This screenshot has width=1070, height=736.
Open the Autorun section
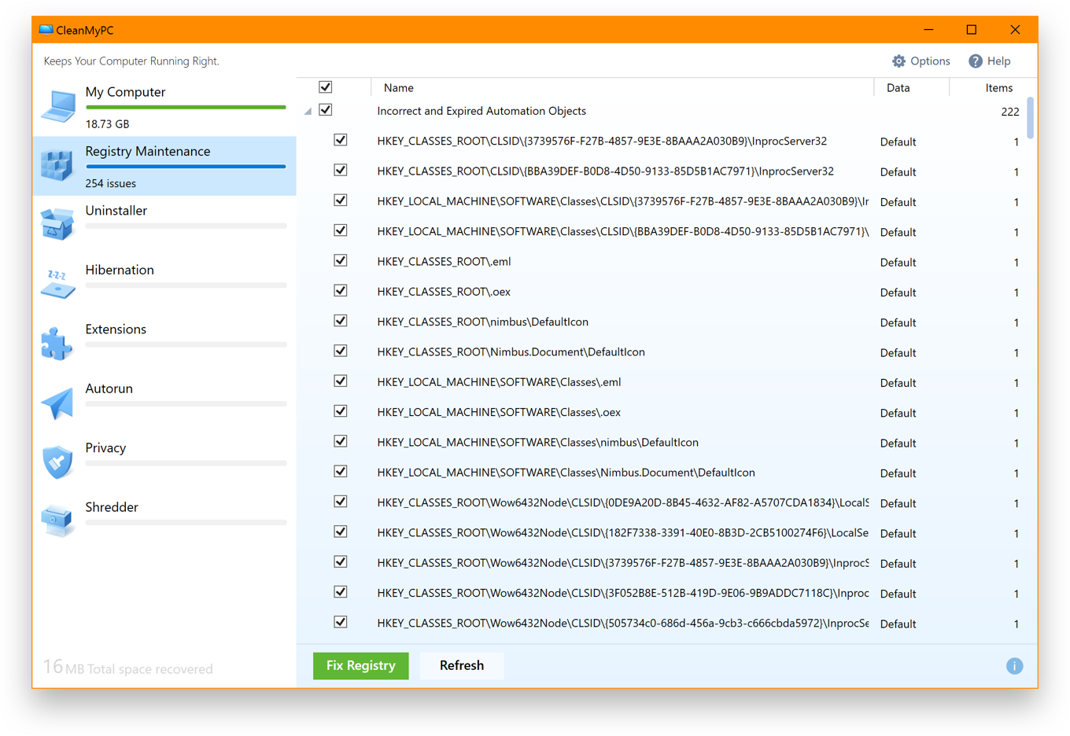[164, 403]
